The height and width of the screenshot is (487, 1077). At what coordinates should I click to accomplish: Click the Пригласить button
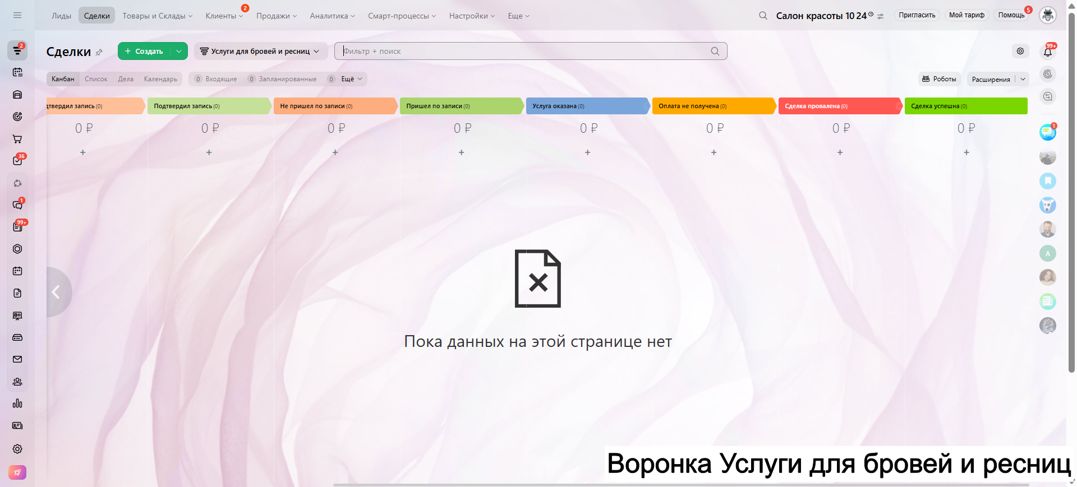click(x=917, y=15)
